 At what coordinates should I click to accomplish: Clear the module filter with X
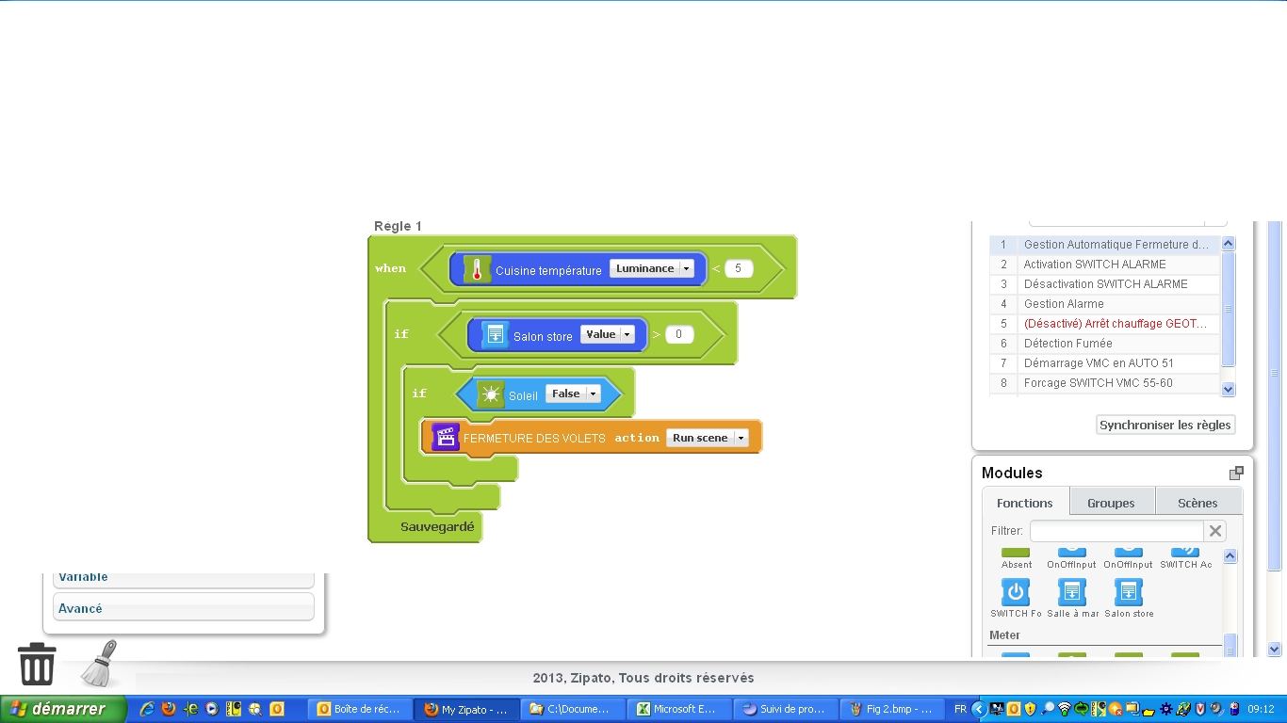(1215, 531)
